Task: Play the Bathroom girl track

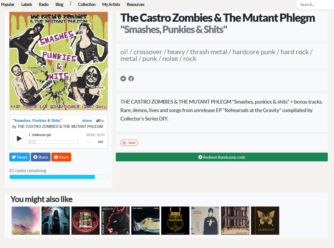Action: (x=19, y=139)
